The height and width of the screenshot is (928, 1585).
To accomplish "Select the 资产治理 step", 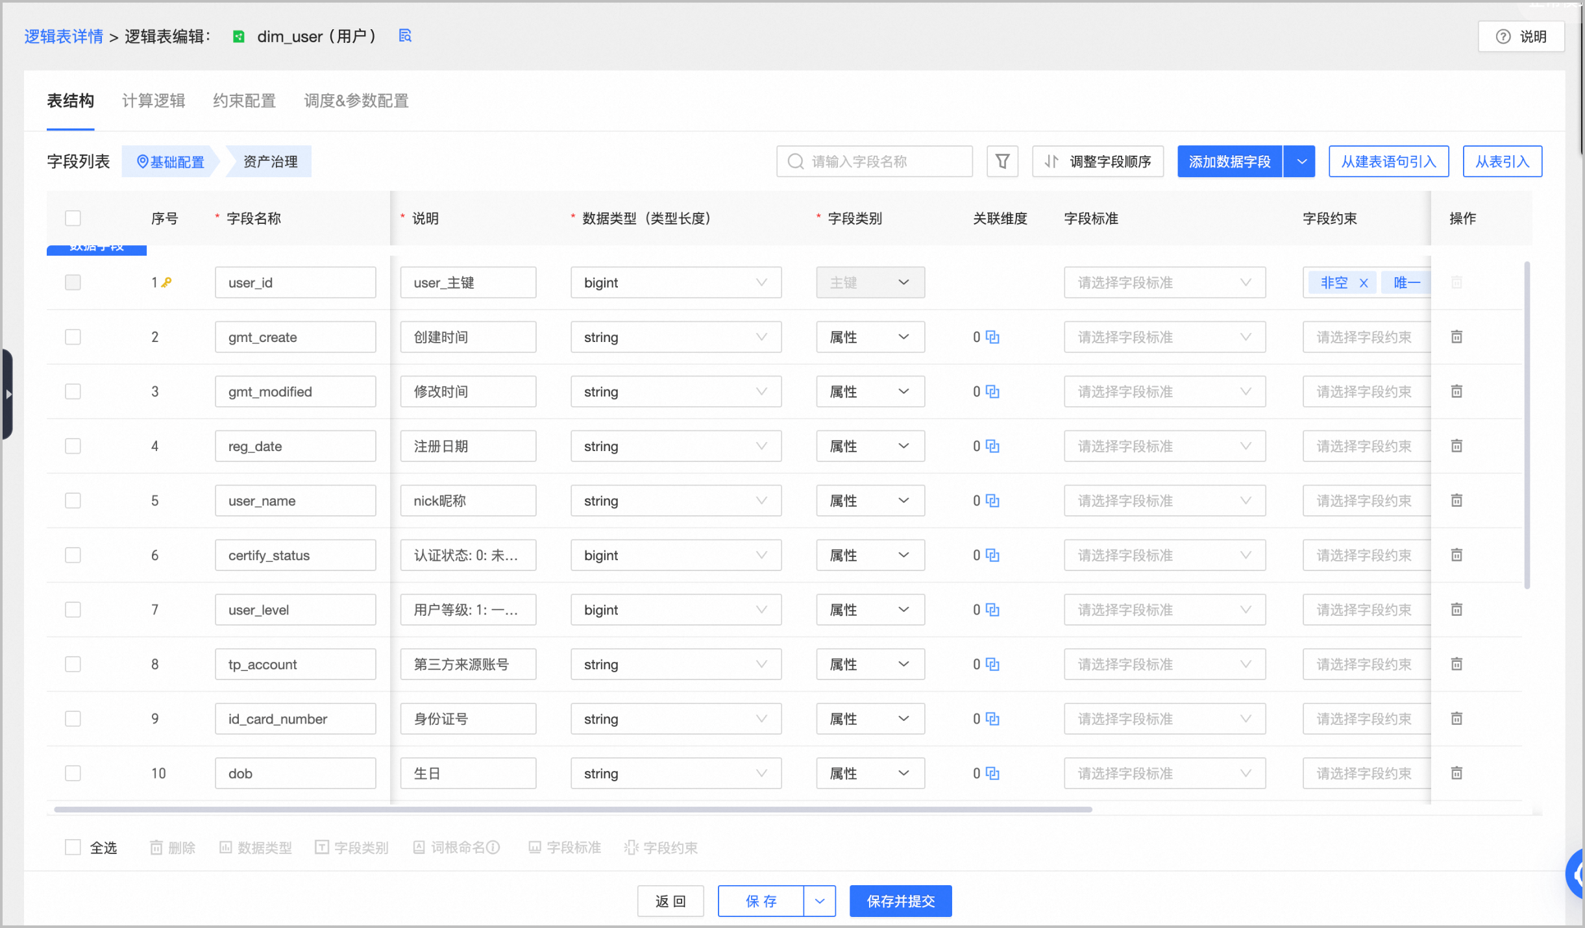I will coord(270,162).
